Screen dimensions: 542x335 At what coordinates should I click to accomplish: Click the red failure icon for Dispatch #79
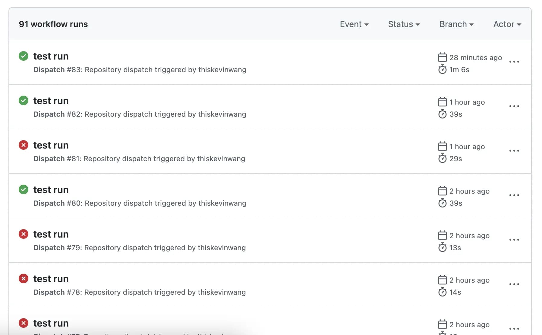[24, 234]
